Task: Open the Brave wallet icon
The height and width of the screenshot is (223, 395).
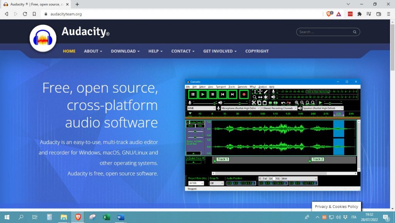Action: 378,14
